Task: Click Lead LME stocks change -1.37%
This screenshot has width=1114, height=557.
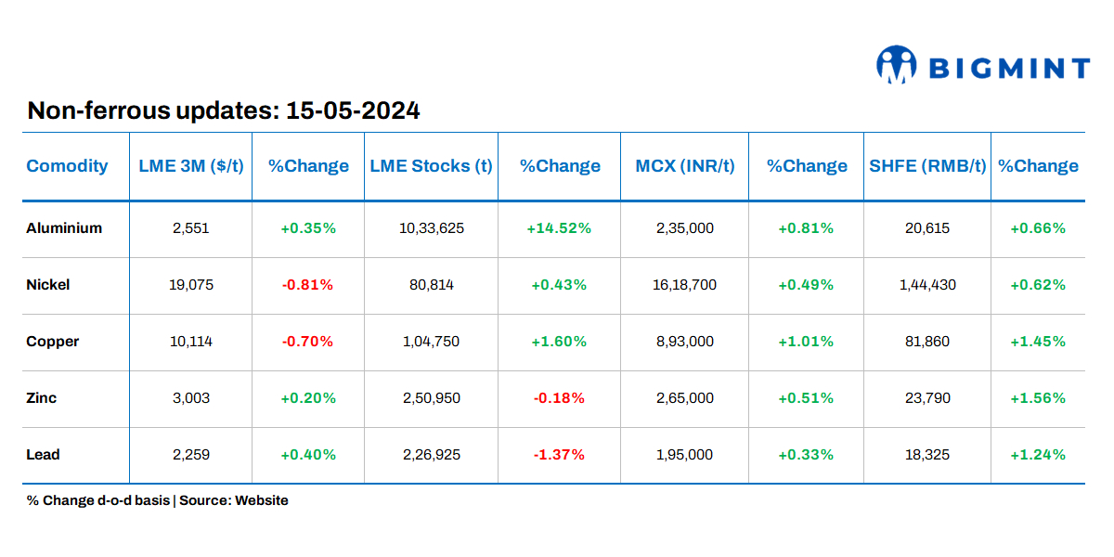Action: click(x=559, y=455)
